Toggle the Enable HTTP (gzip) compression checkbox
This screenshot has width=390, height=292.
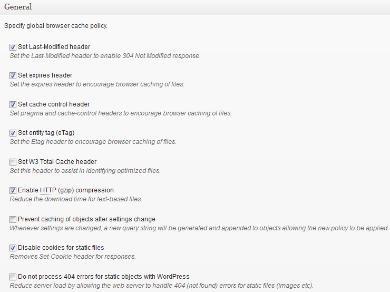point(13,190)
